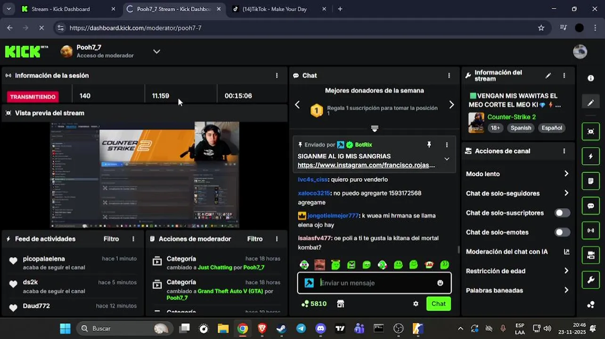
Task: Click the chat scrollbar
Action: click(x=458, y=250)
